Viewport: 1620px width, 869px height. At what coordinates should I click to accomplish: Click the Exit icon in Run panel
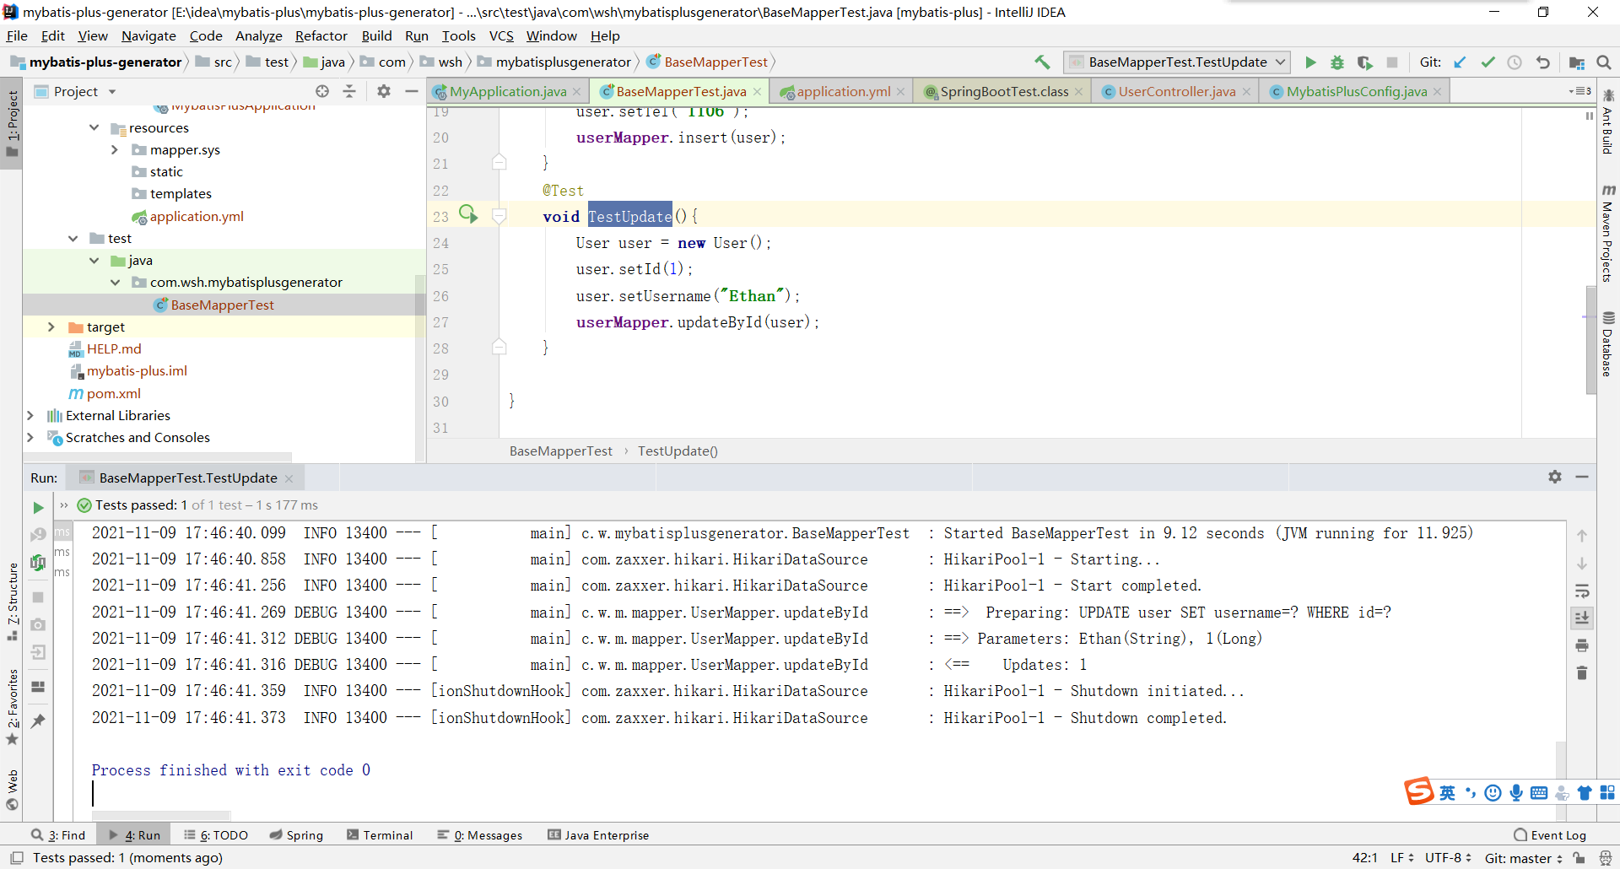(38, 652)
